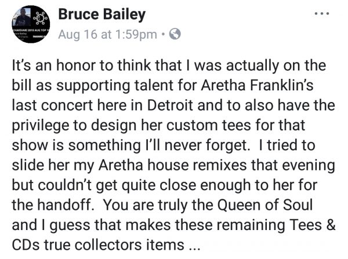Open the "Aug 16 at 1:59pm" timestamp

(107, 35)
